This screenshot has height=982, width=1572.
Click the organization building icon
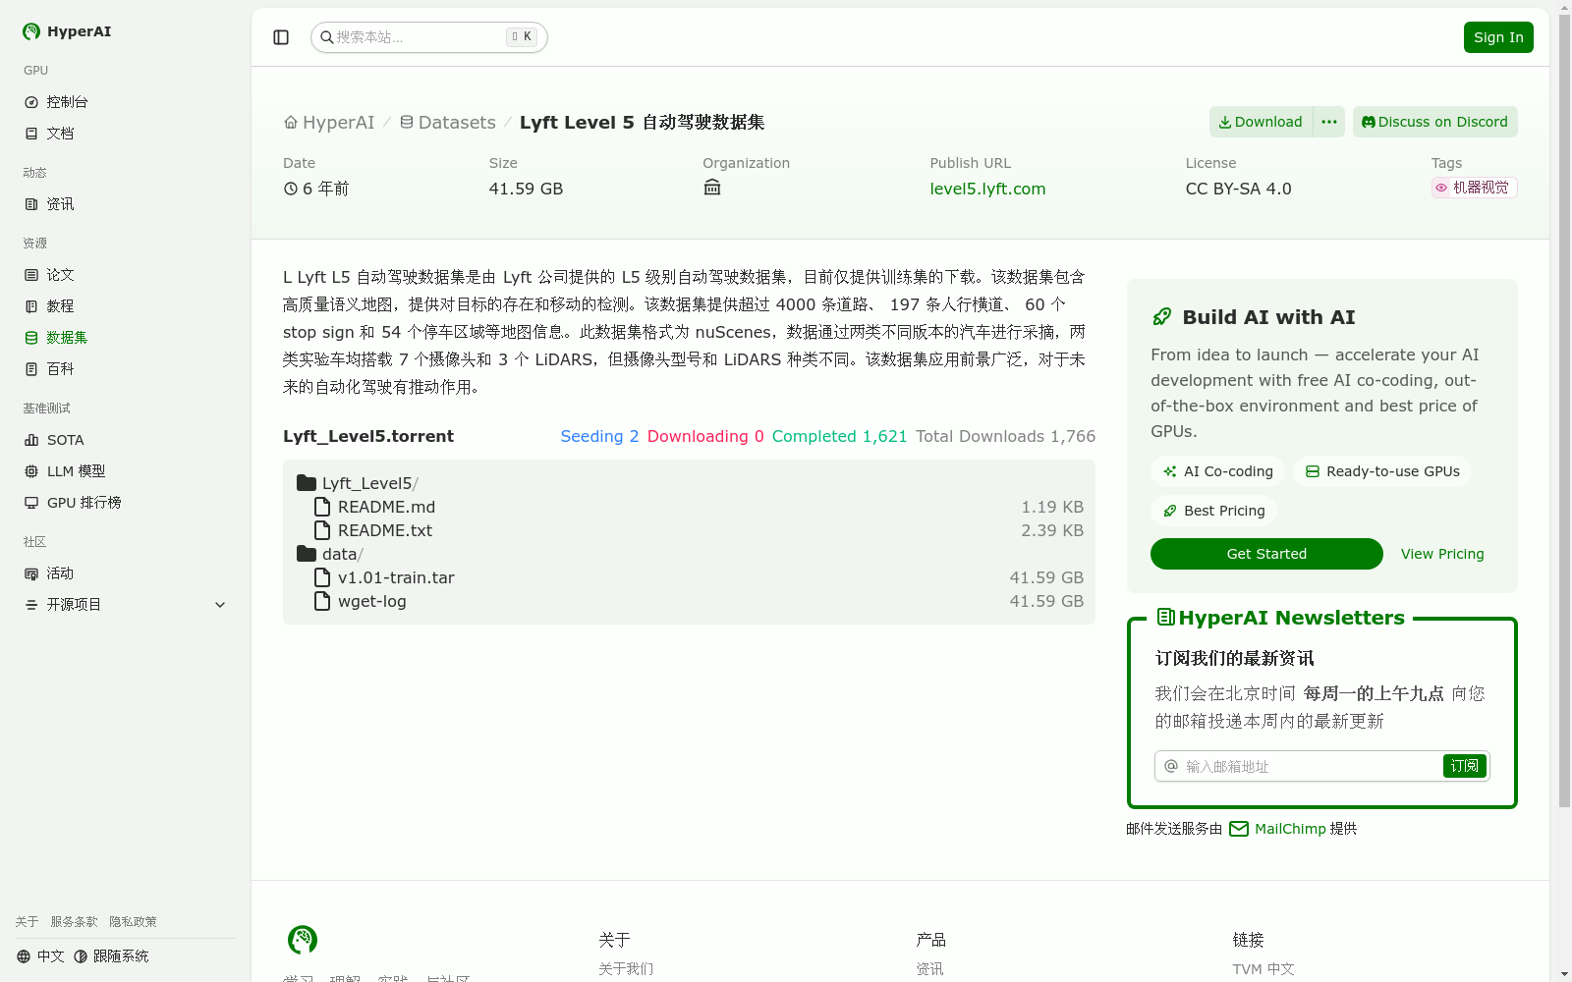tap(712, 188)
